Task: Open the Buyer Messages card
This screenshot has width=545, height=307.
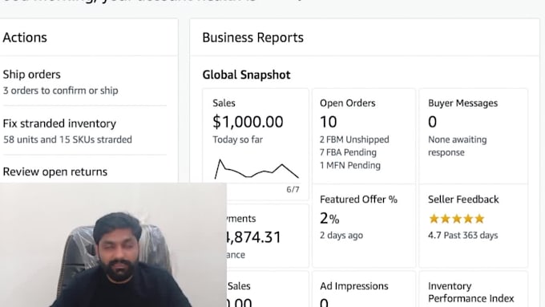Action: point(474,136)
